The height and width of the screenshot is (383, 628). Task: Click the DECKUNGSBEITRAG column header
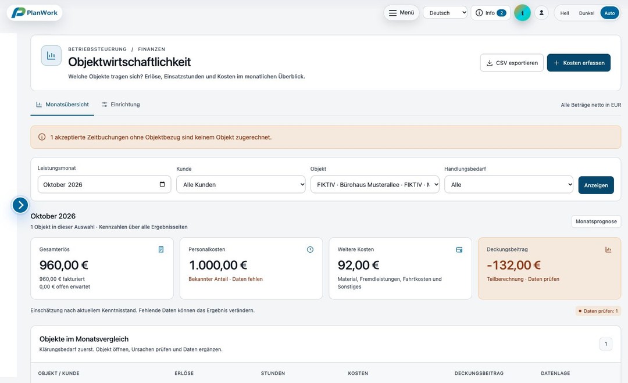tap(479, 373)
